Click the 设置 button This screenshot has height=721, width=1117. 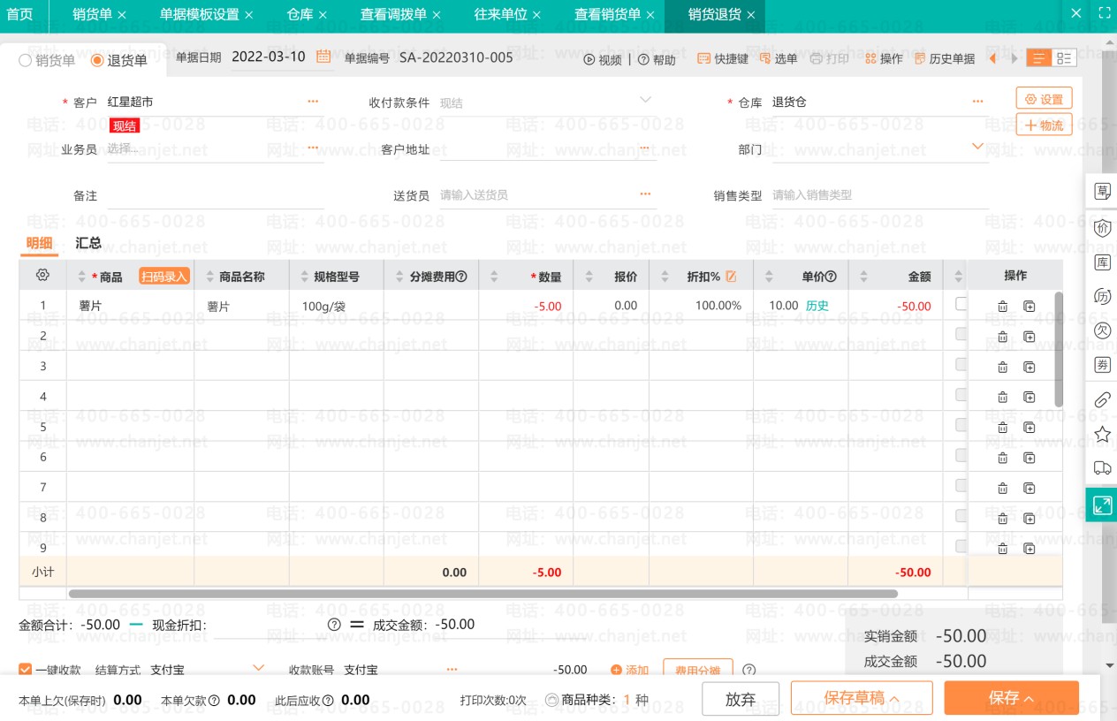(x=1044, y=99)
